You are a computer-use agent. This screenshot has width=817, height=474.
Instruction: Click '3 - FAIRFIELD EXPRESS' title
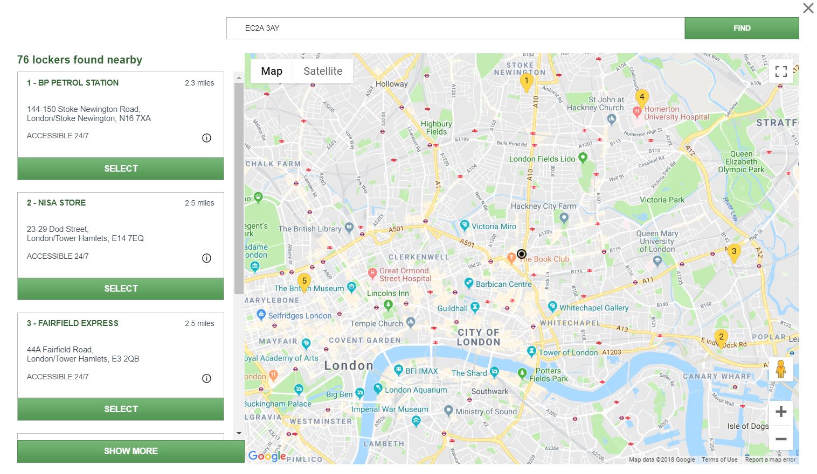pyautogui.click(x=73, y=323)
